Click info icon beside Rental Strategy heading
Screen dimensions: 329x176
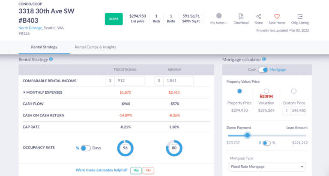pos(51,60)
